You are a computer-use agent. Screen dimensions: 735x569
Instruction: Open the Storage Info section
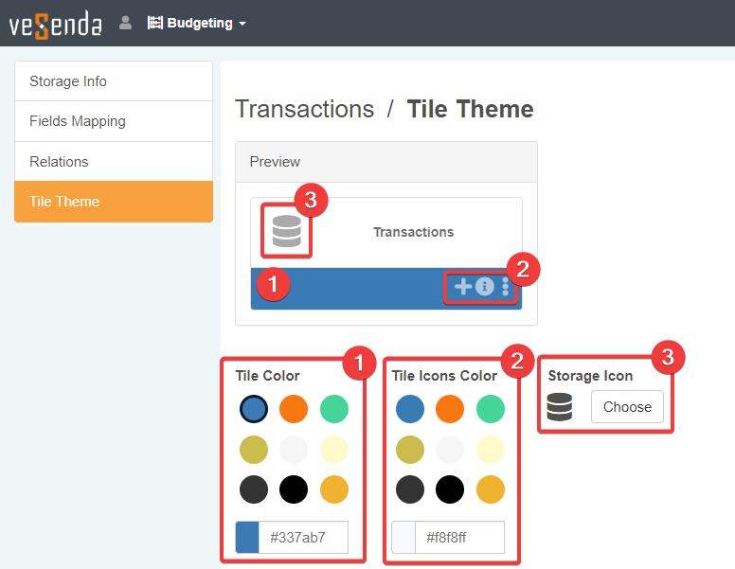[114, 81]
